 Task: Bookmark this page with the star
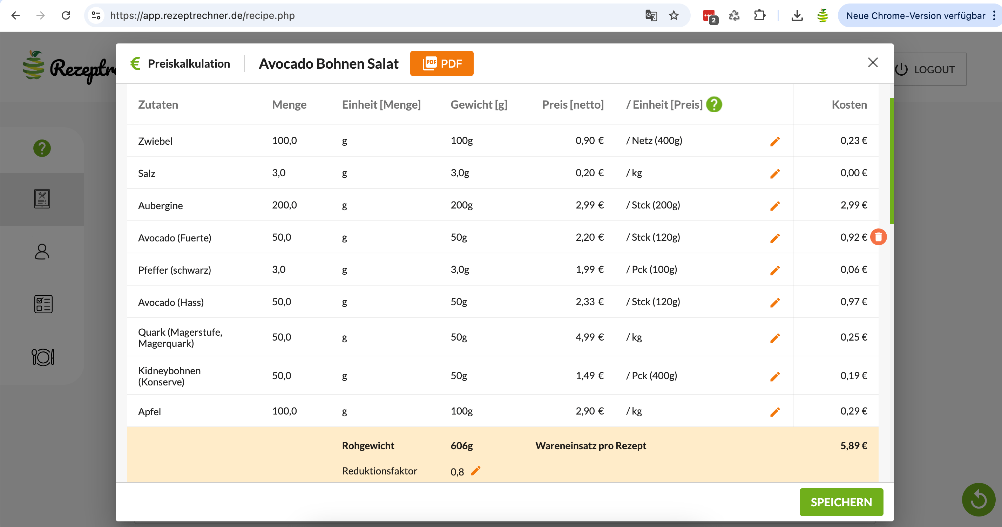coord(674,15)
